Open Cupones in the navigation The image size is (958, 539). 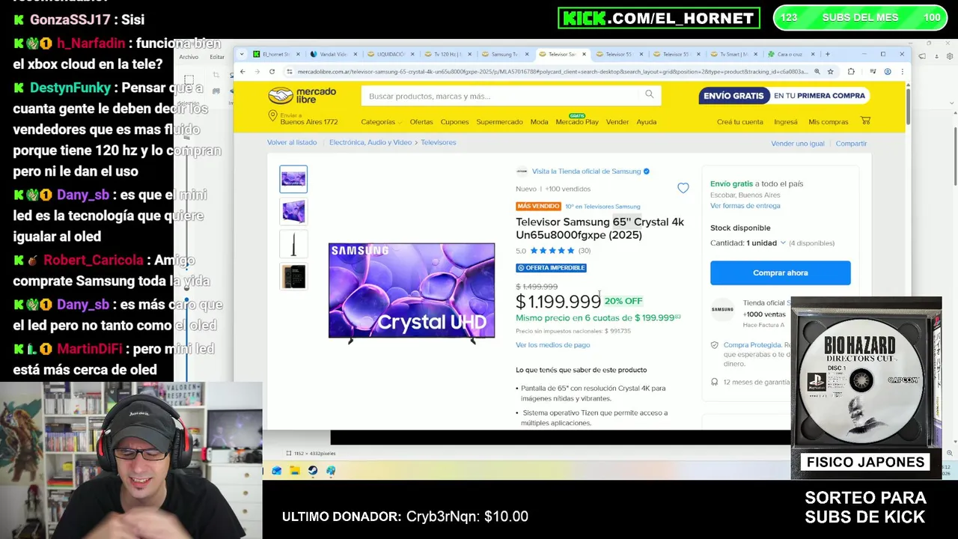point(454,122)
